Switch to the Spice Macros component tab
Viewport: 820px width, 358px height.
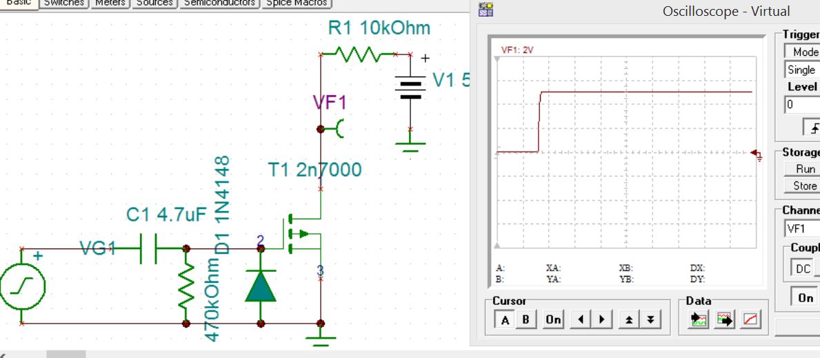pos(297,3)
